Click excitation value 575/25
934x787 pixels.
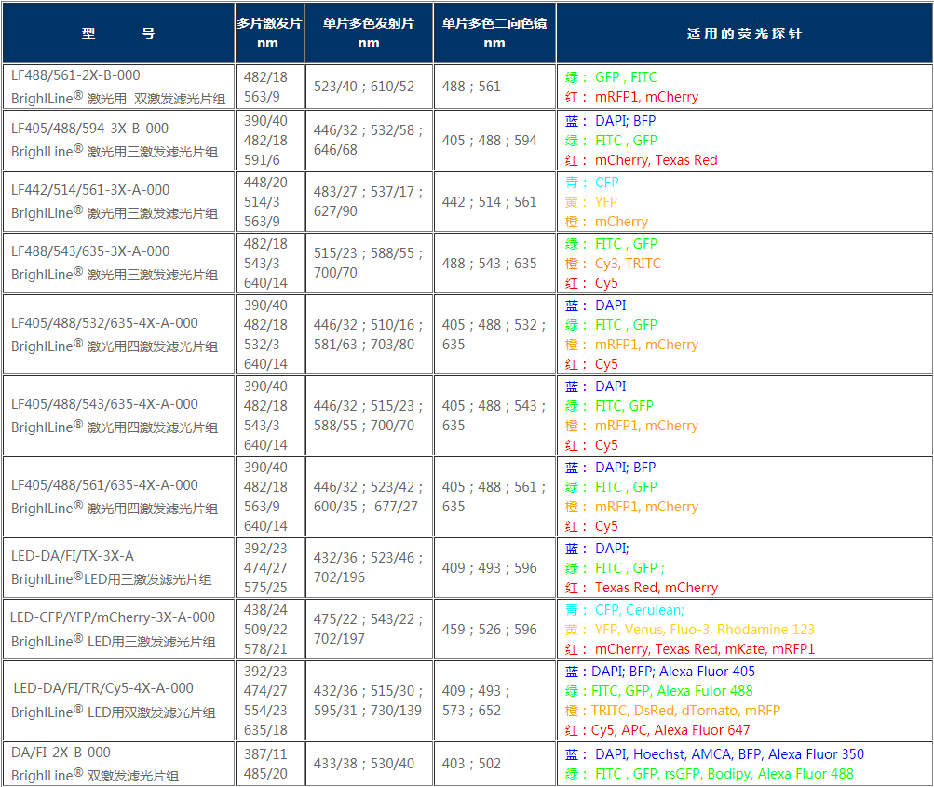click(x=265, y=588)
